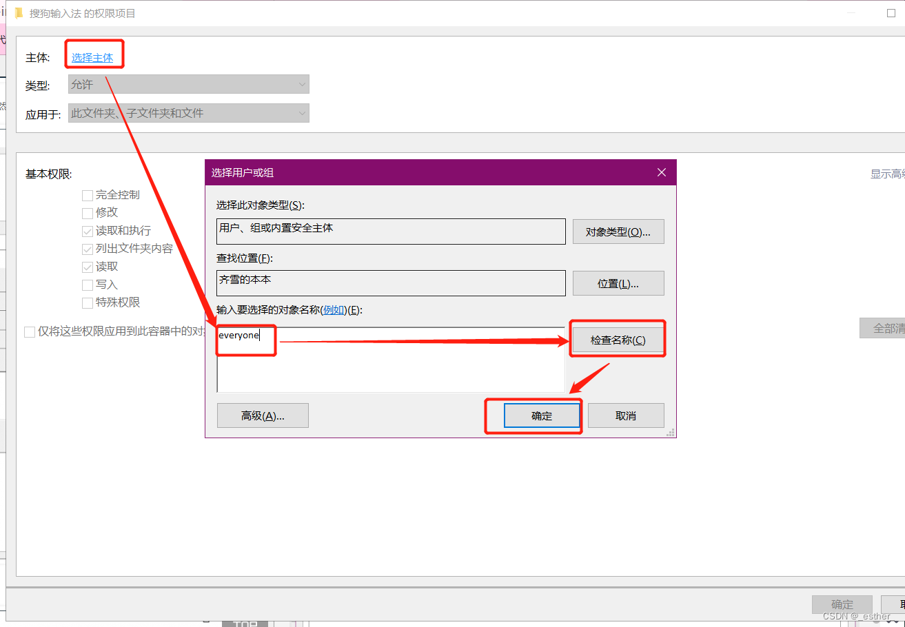
Task: Toggle the 列出文件夹内容 checkbox
Action: (x=88, y=249)
